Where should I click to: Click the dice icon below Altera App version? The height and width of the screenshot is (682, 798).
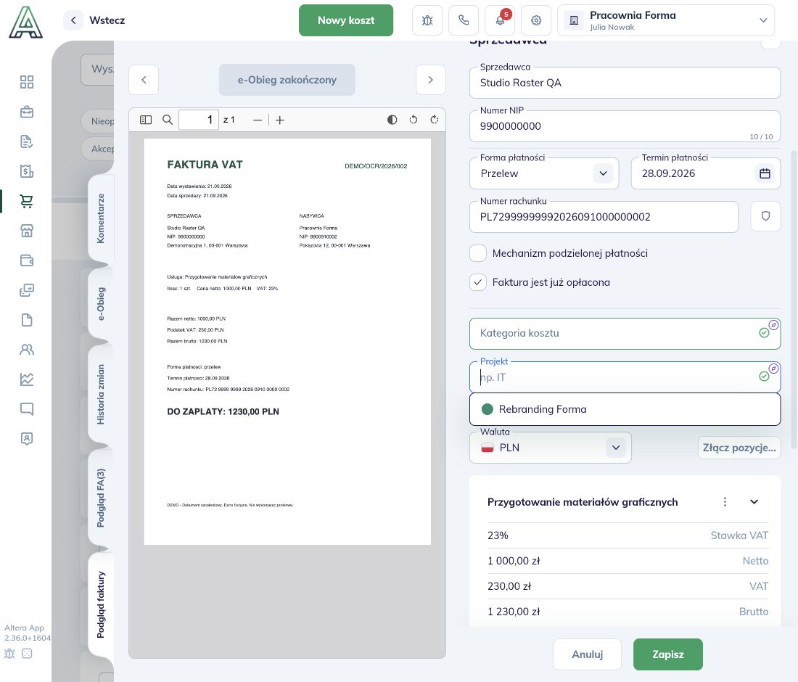pyautogui.click(x=28, y=654)
